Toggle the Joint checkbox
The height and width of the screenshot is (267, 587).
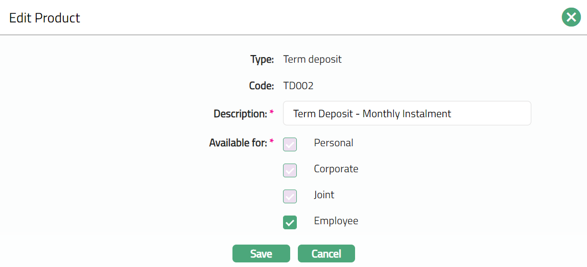[290, 196]
